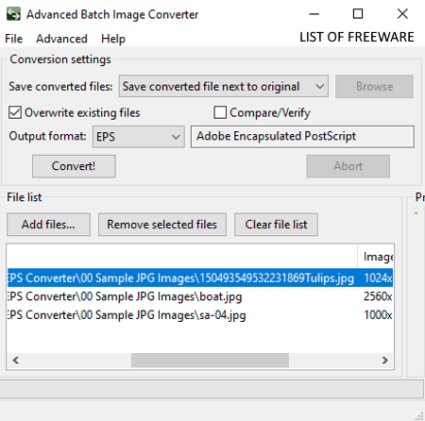Open the Advanced menu
425x421 pixels.
point(61,39)
